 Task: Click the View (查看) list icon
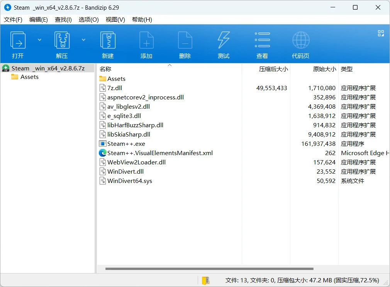(x=262, y=40)
